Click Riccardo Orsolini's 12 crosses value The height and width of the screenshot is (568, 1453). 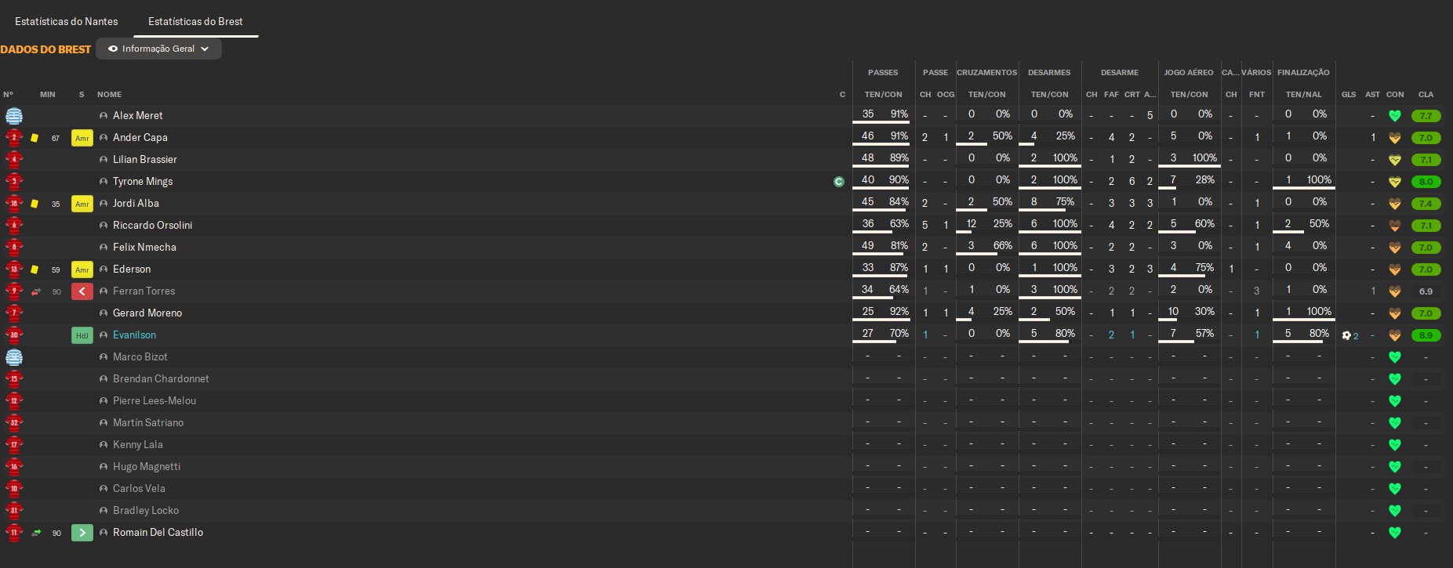[x=972, y=223]
